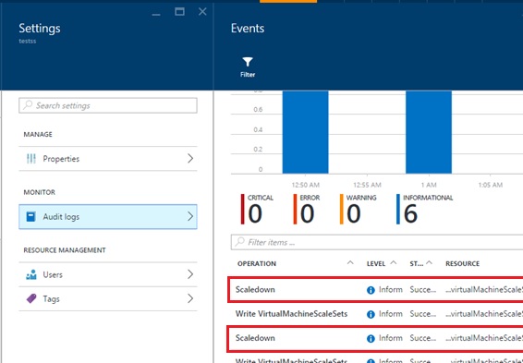The image size is (523, 363).
Task: Open the Properties settings item
Action: pyautogui.click(x=108, y=159)
